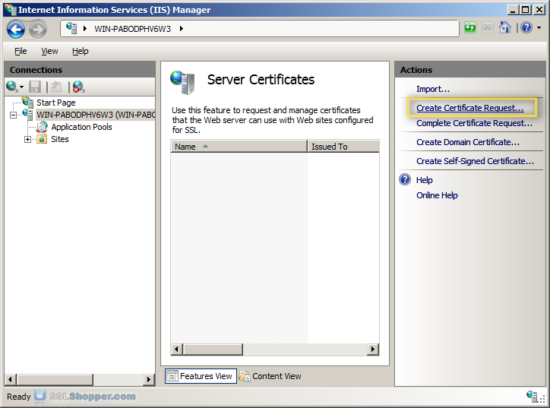Click the server icon in the address bar

[71, 28]
